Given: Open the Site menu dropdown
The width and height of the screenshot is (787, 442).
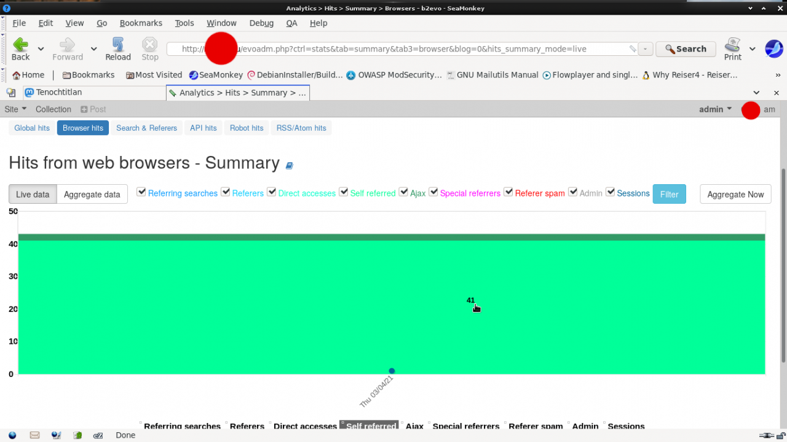Looking at the screenshot, I should [15, 109].
